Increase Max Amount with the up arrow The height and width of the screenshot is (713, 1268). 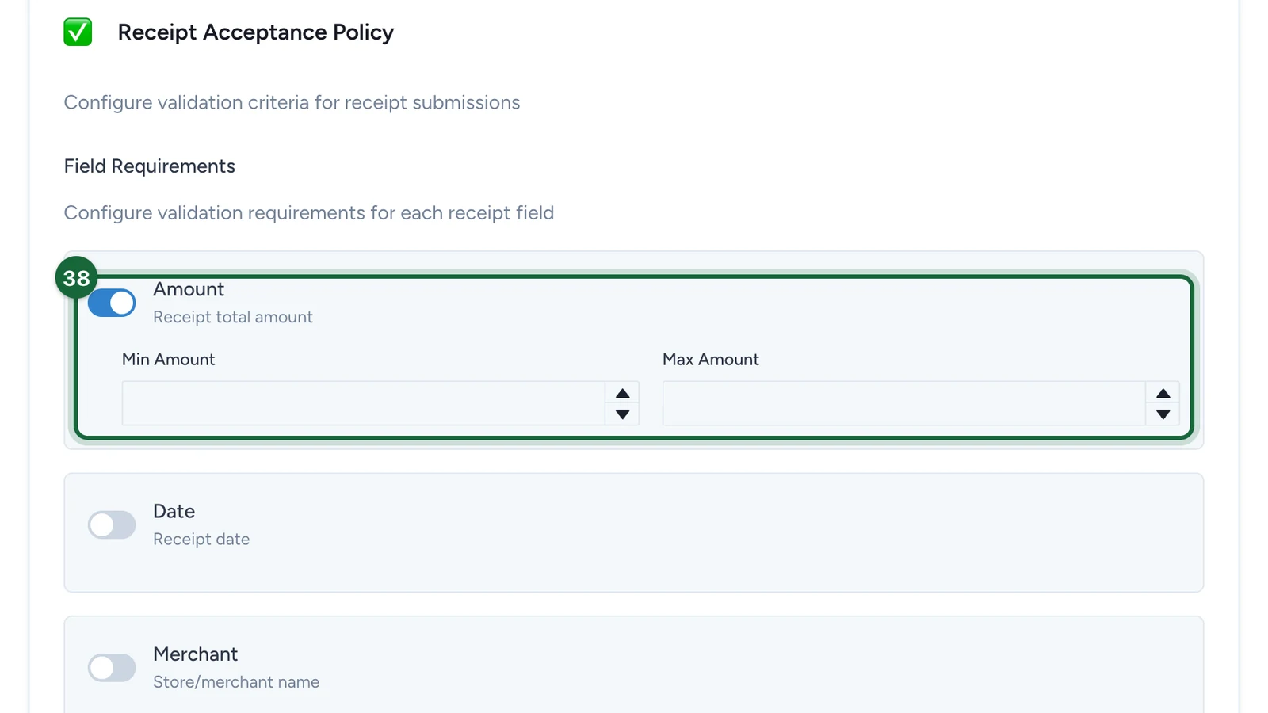pos(1163,394)
